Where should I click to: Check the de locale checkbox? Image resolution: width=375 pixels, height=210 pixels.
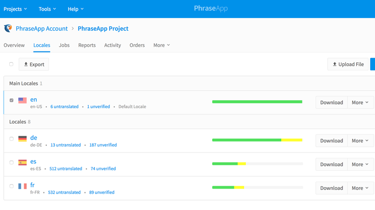pyautogui.click(x=12, y=138)
